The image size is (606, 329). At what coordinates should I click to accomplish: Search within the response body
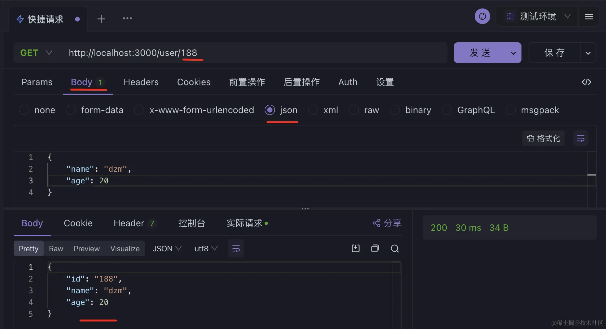click(395, 248)
